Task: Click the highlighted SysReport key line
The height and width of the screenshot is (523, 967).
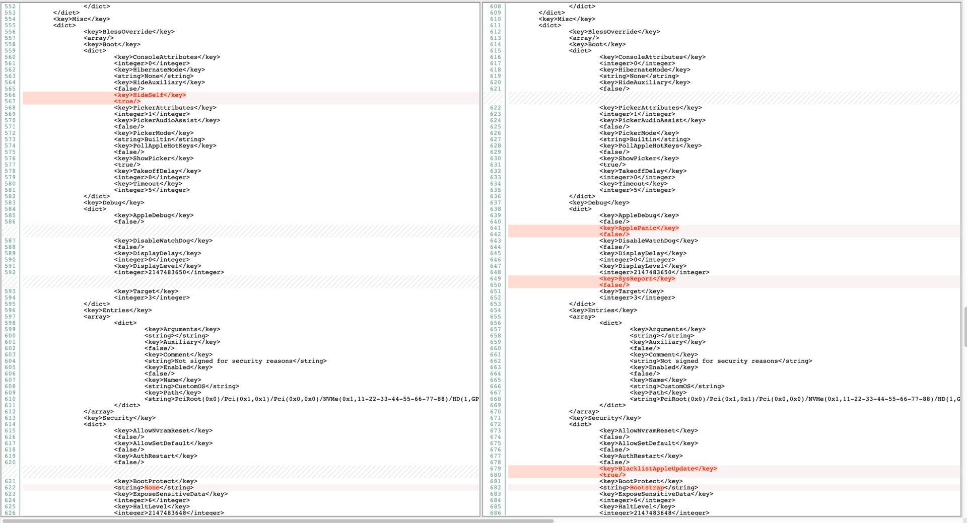Action: tap(637, 279)
